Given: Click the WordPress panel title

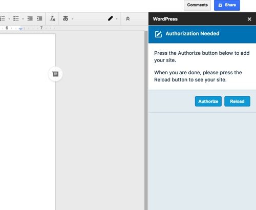Looking at the screenshot, I should (x=165, y=19).
